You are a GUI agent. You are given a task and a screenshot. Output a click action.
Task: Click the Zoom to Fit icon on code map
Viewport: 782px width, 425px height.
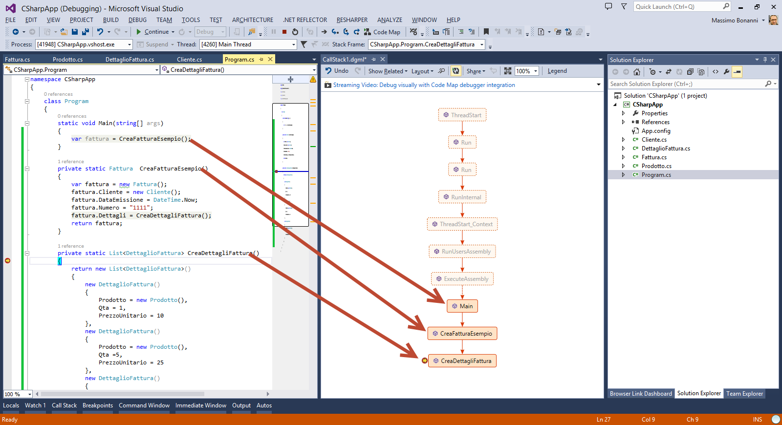pos(508,71)
